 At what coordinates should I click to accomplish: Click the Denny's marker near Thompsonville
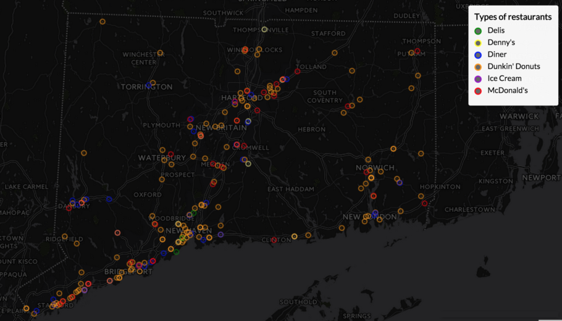(x=264, y=30)
